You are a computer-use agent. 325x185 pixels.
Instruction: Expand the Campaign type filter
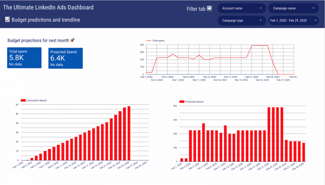pos(242,20)
